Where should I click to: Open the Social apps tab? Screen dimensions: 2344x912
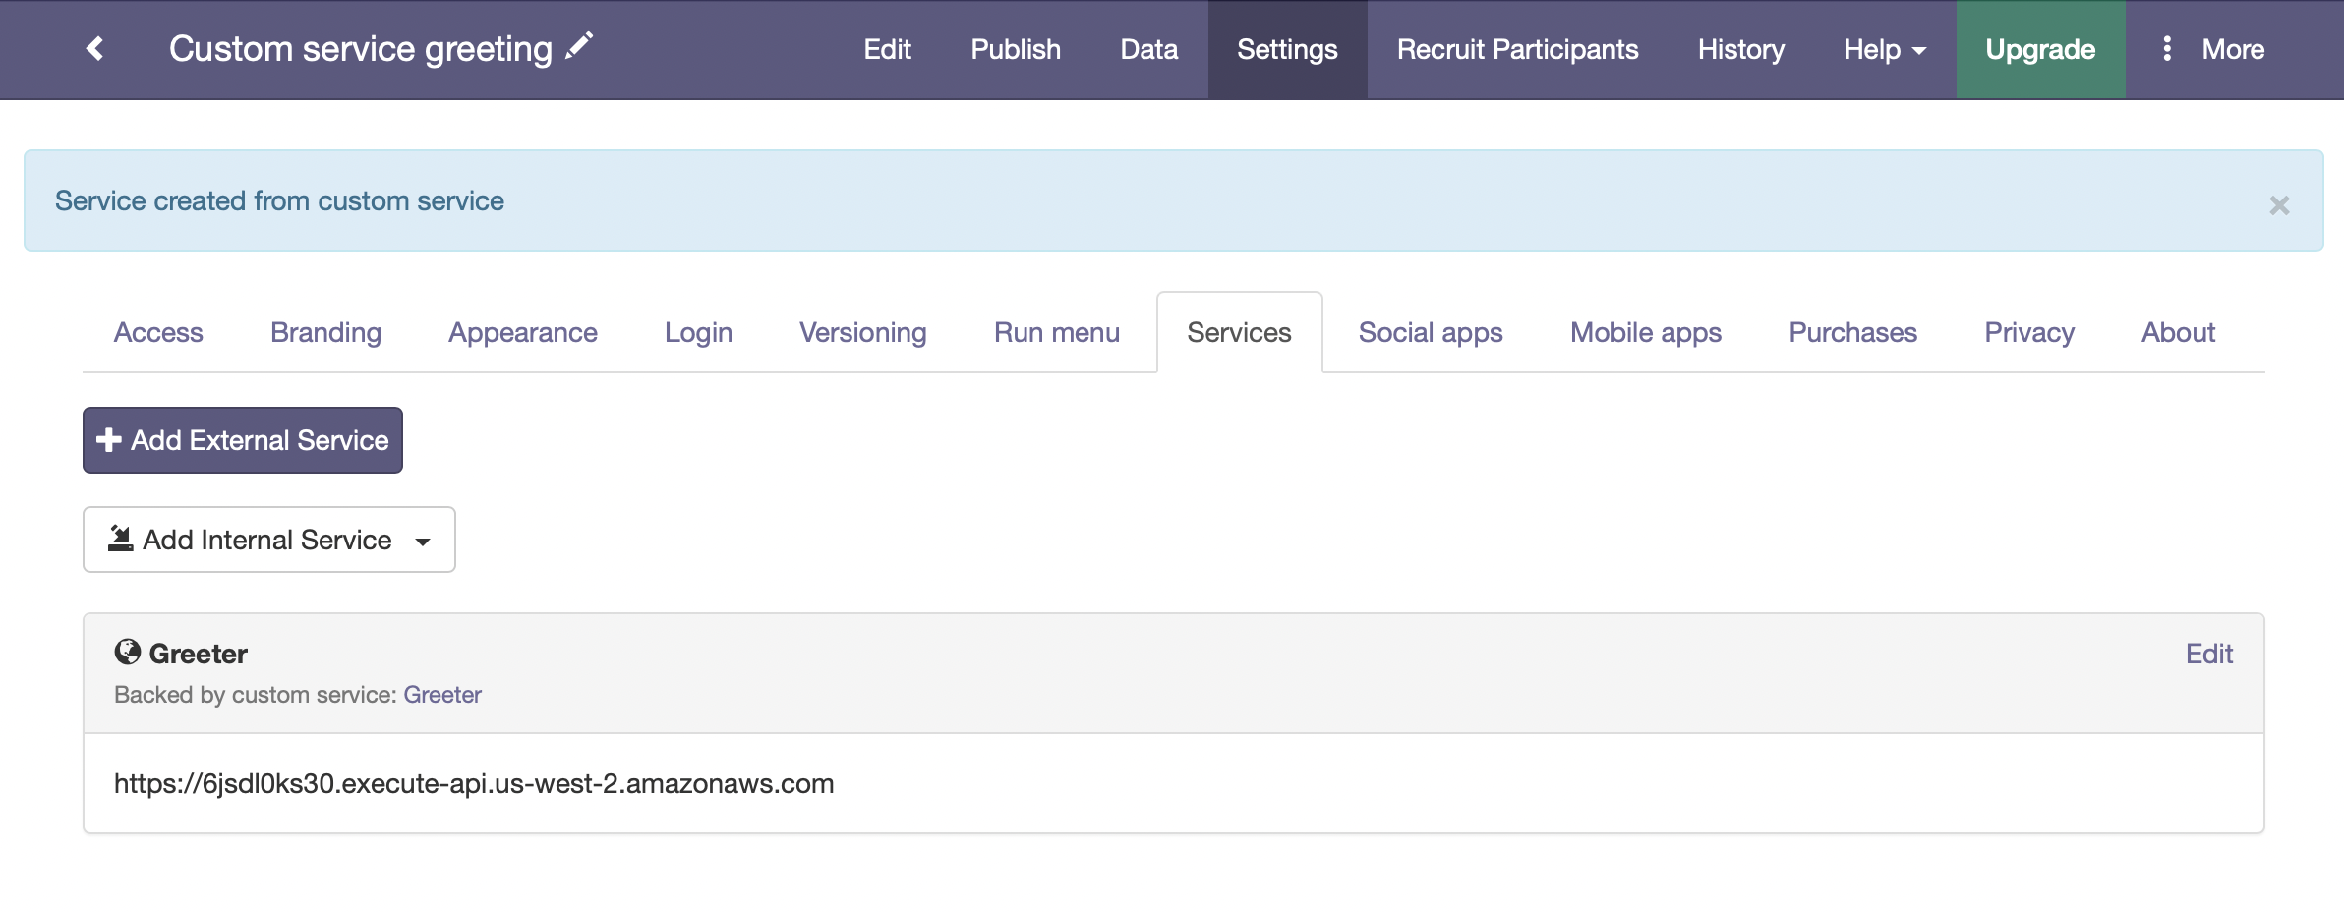pyautogui.click(x=1430, y=332)
